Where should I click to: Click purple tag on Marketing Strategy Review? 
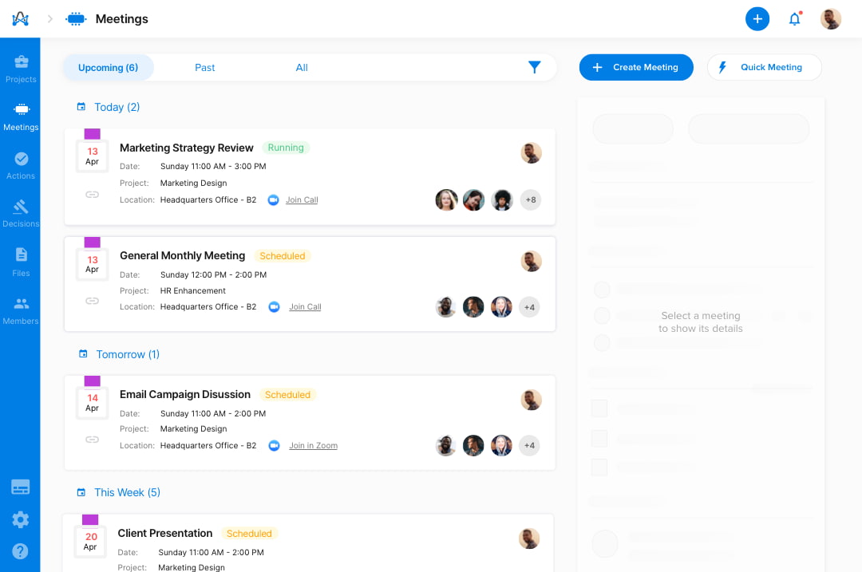93,133
